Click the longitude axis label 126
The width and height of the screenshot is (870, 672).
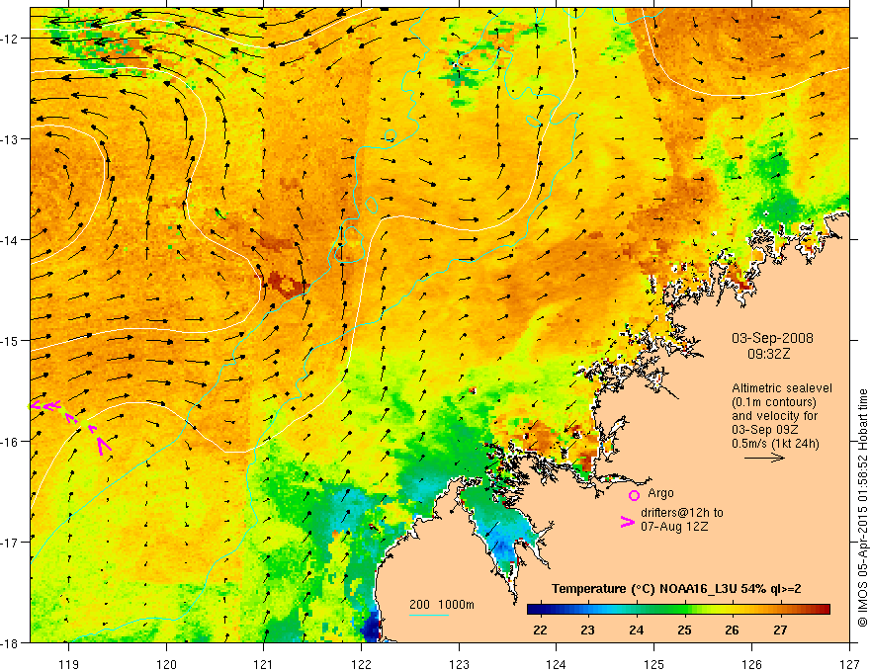[751, 665]
